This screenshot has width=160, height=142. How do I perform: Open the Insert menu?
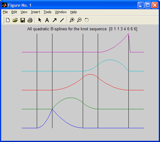36,12
